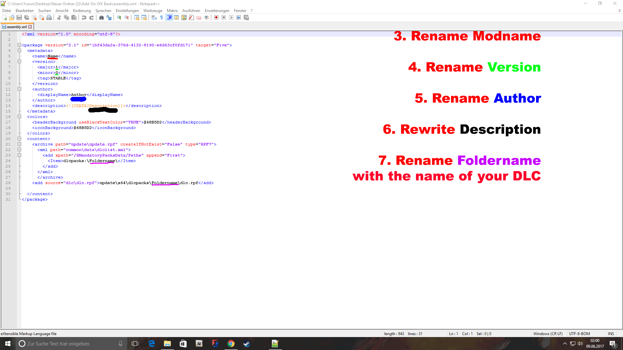623x350 pixels.
Task: Click the INS insert mode indicator
Action: (611, 334)
